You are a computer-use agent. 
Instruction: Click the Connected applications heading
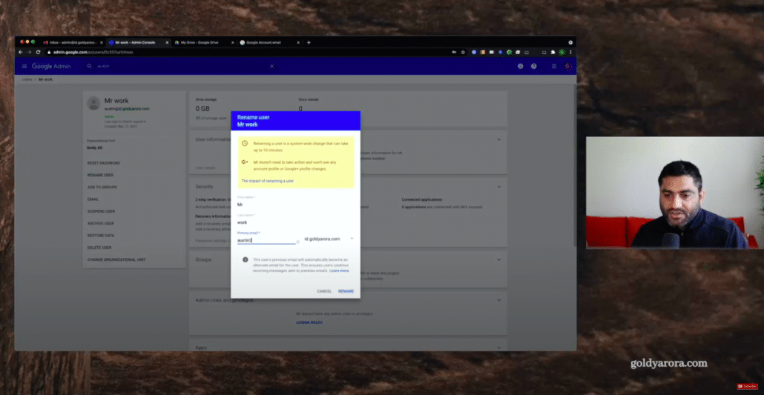(422, 199)
